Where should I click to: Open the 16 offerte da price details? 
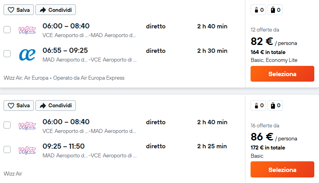tap(265, 125)
